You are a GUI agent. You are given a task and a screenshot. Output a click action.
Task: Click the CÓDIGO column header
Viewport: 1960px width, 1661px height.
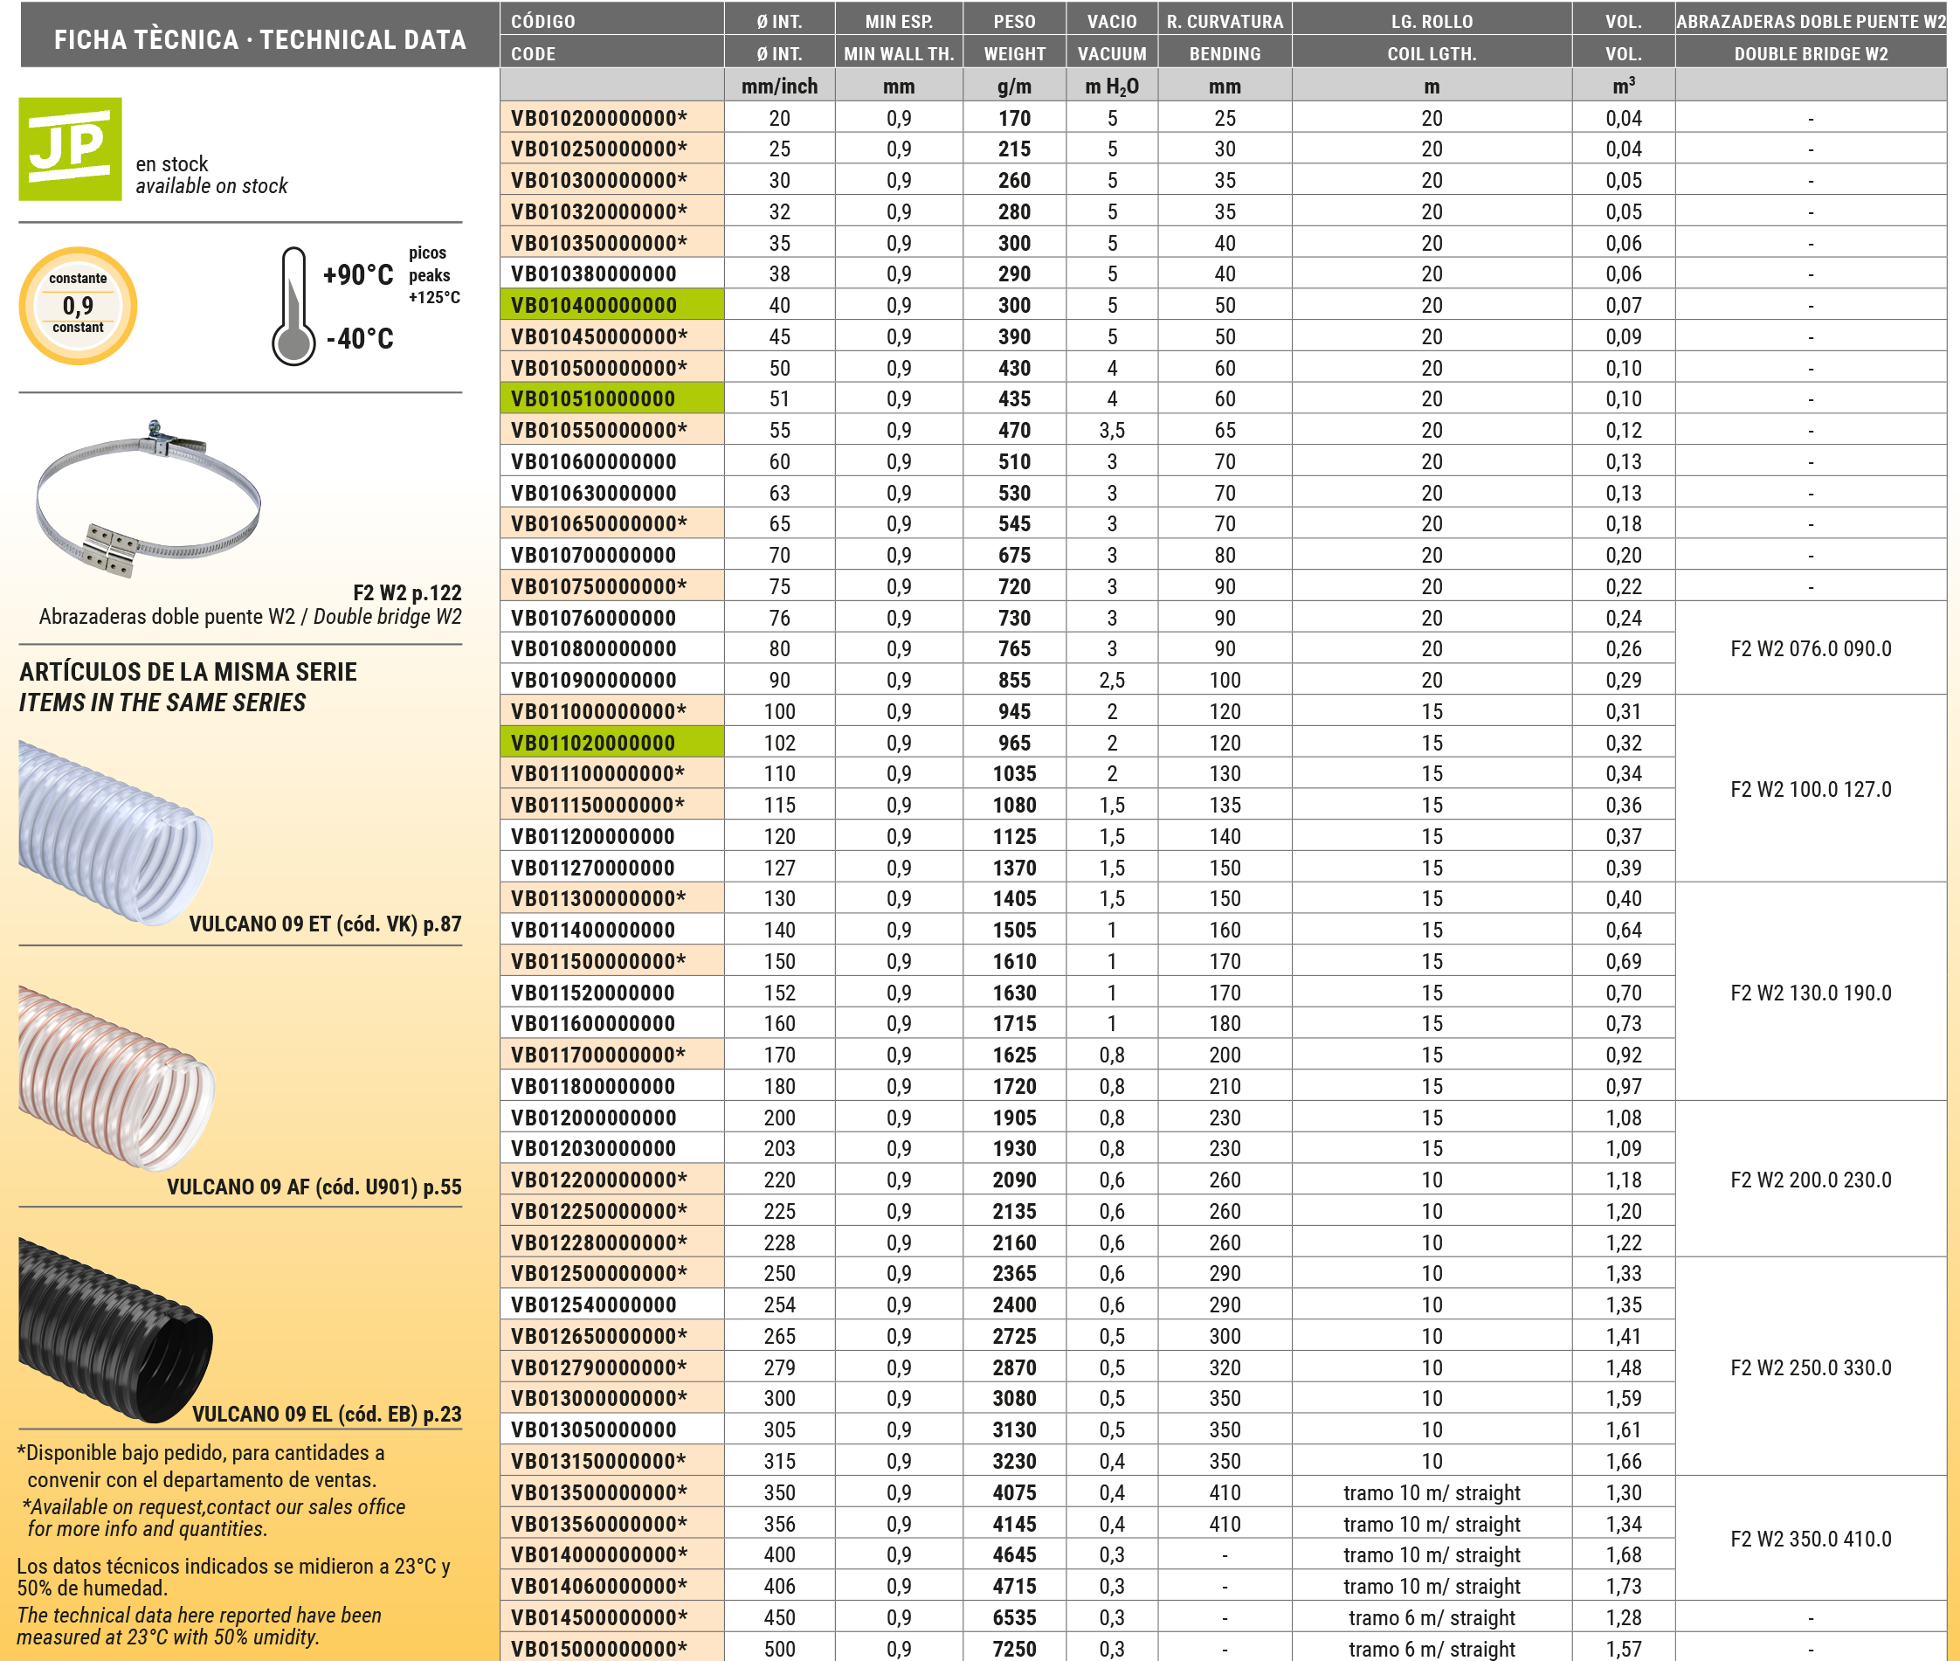point(543,22)
